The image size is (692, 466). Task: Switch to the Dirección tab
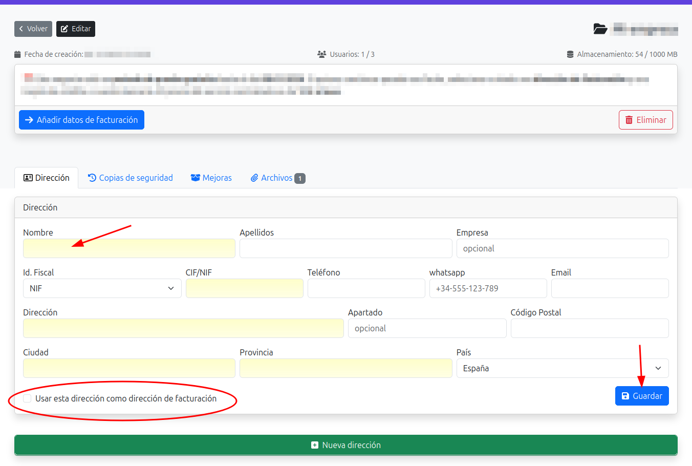point(47,178)
